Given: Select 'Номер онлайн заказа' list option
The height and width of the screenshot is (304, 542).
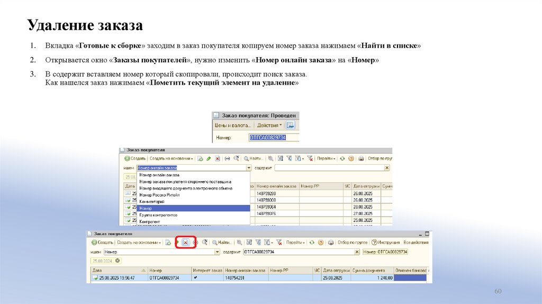Looking at the screenshot, I should click(194, 175).
